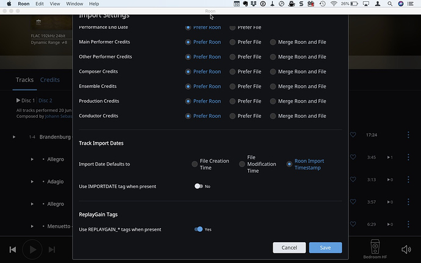Toggle Use IMPORTDATE tag when present

tap(199, 186)
